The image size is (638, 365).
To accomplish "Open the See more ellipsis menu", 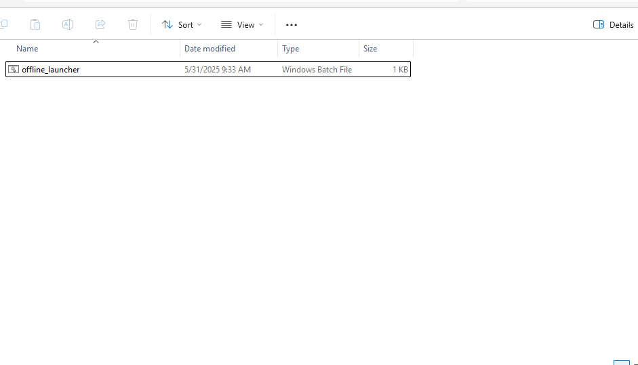I will click(292, 25).
